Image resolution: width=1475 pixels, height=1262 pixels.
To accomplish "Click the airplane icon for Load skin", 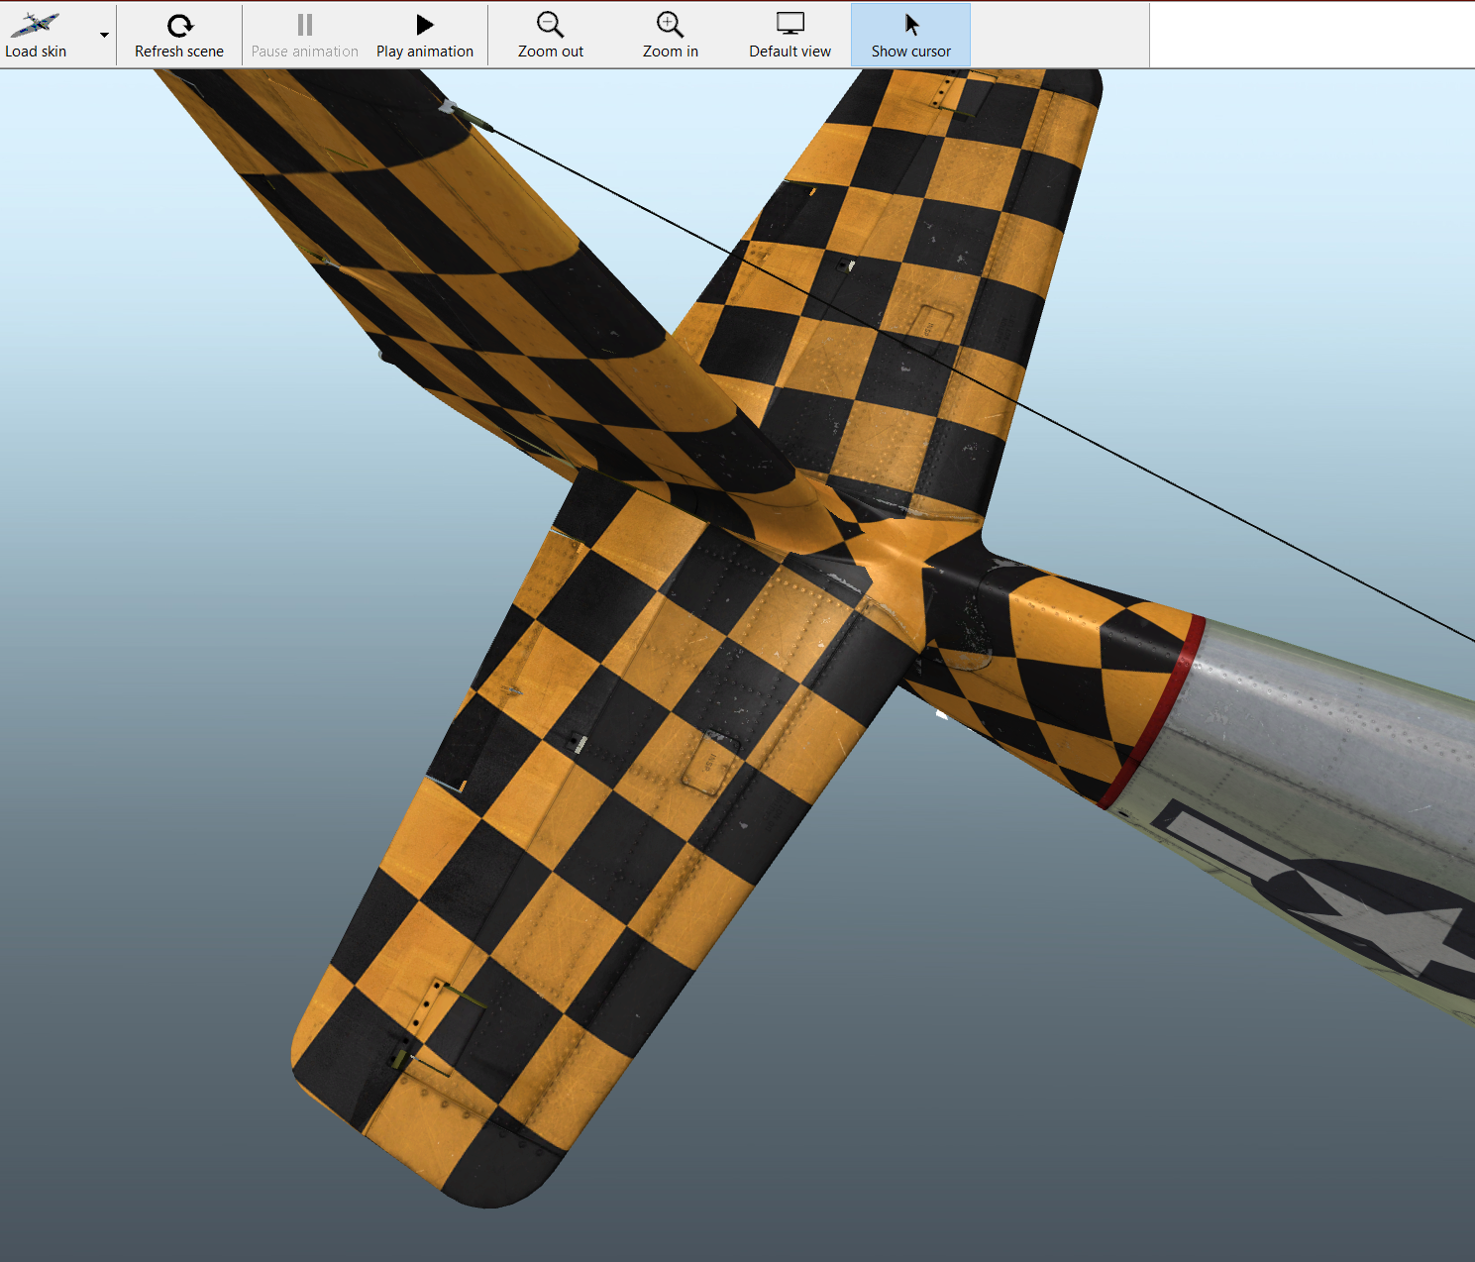I will coord(35,25).
